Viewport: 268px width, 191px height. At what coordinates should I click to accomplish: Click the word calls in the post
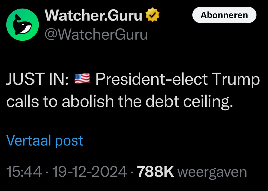coord(22,102)
